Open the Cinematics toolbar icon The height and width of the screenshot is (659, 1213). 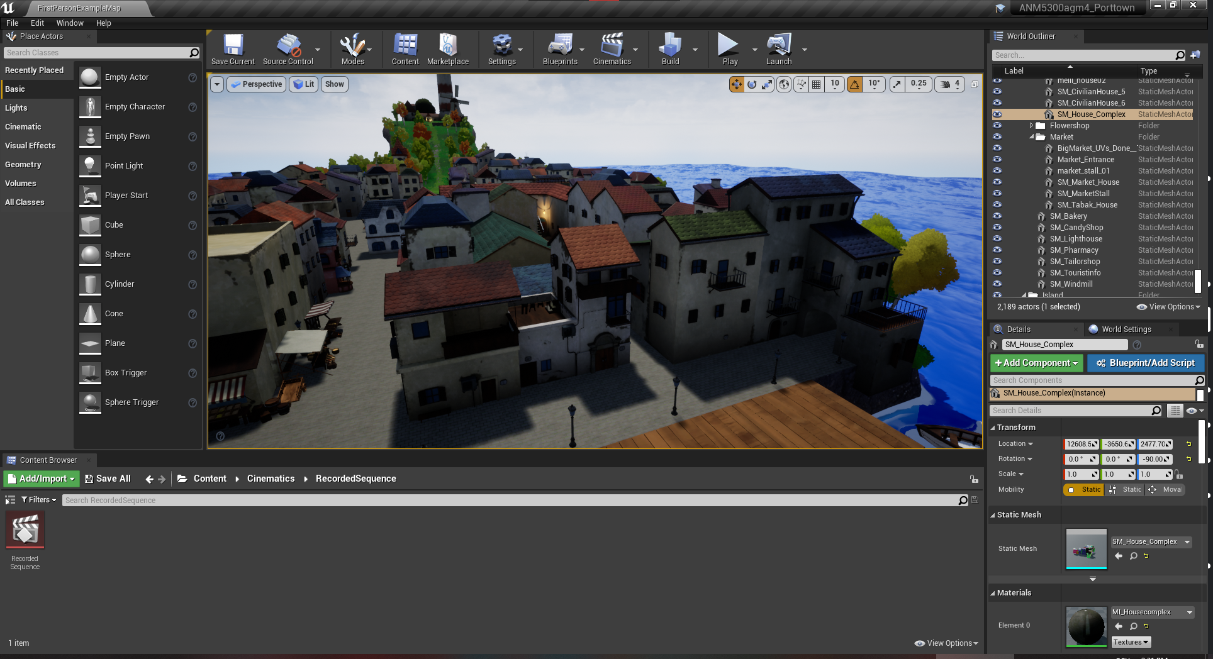(612, 49)
